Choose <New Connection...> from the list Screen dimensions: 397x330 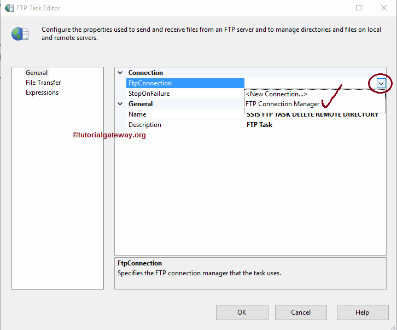click(x=276, y=94)
